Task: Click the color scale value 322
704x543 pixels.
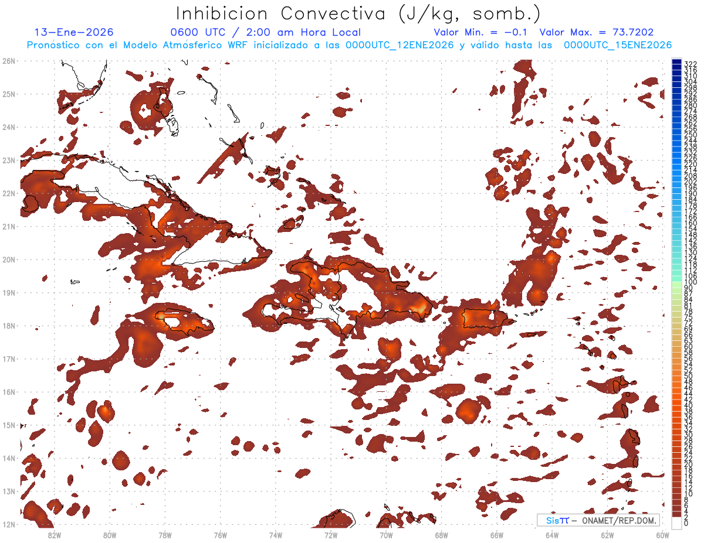Action: pos(690,64)
